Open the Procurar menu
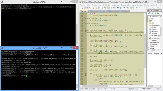 pos(95,5)
